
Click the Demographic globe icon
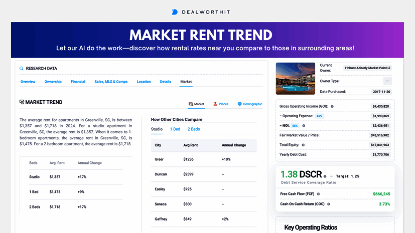[x=240, y=104]
